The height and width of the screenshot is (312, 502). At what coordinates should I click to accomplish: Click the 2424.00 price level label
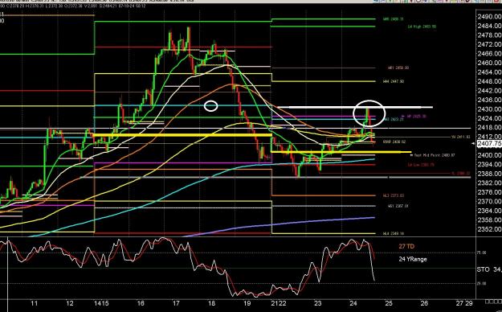489,118
